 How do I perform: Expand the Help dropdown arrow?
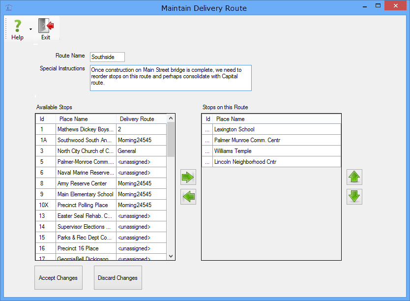click(30, 30)
